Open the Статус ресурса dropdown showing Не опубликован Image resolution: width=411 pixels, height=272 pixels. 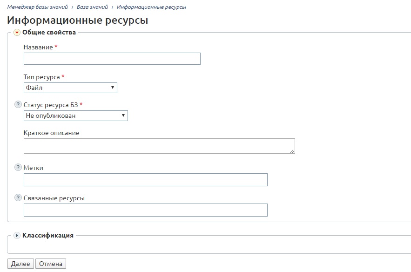[76, 116]
